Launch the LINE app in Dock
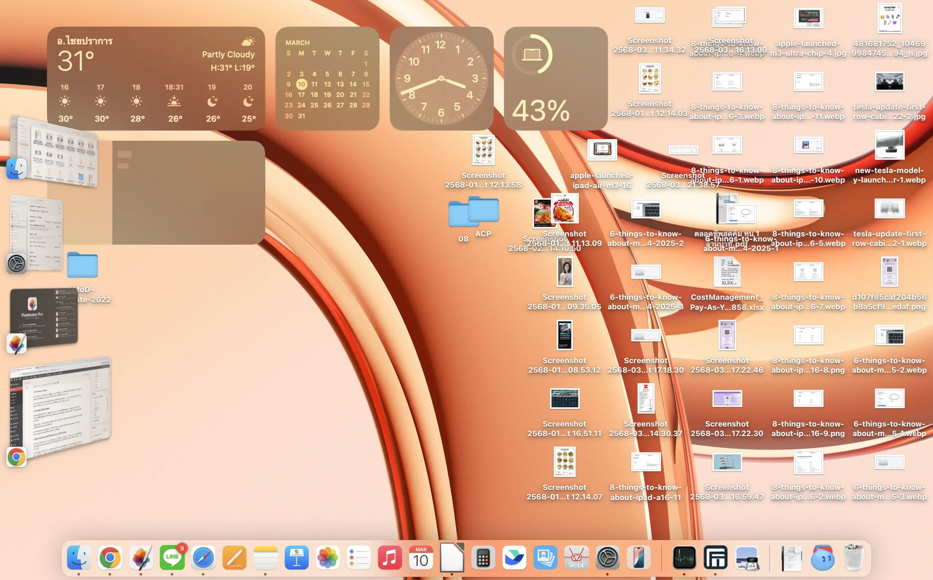This screenshot has width=933, height=580. coord(172,557)
